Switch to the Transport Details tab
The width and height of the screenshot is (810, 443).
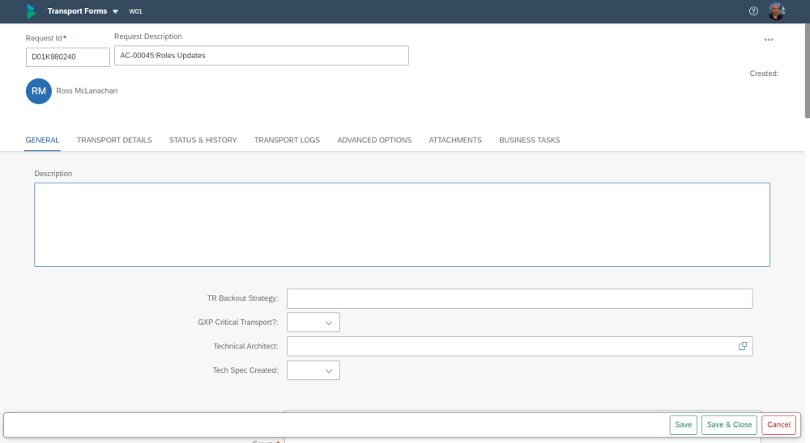point(114,141)
